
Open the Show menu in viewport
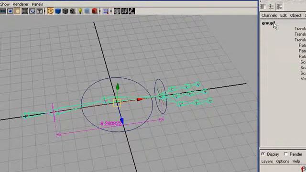[5, 4]
